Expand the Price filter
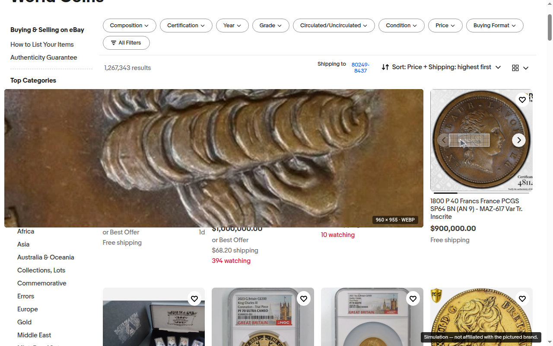The width and height of the screenshot is (553, 346). coord(445,26)
